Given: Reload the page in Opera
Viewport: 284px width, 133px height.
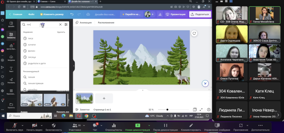Looking at the screenshot, I should [x=19, y=7].
